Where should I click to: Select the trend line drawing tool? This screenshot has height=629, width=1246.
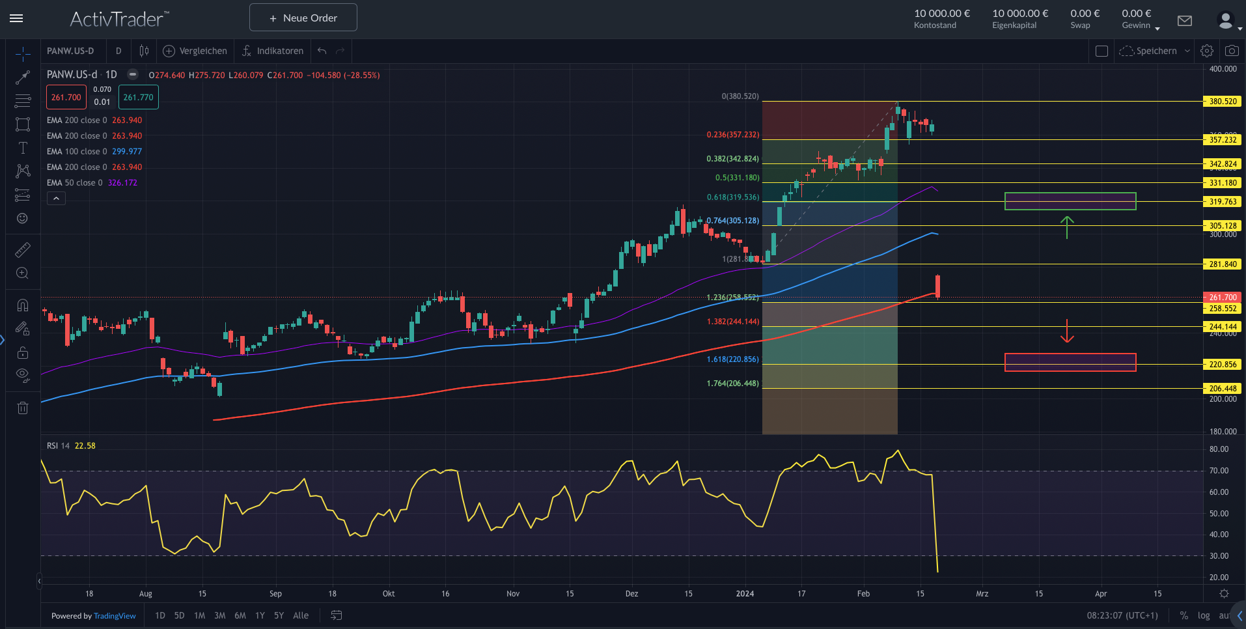(x=23, y=77)
